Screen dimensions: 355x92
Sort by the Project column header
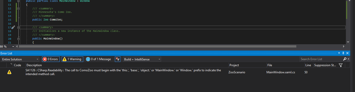coord(247,65)
